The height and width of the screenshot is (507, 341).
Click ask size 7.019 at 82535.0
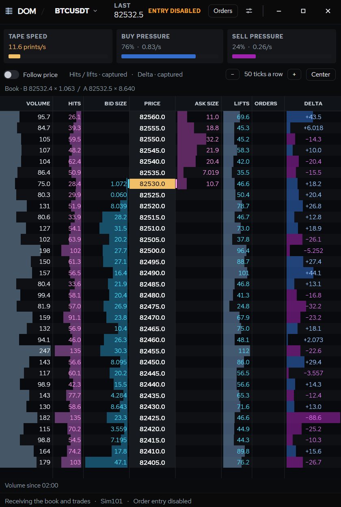pos(210,173)
